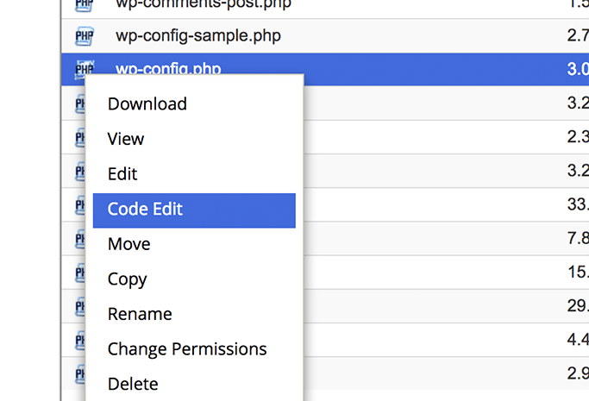Image resolution: width=589 pixels, height=401 pixels.
Task: Click the PHP icon beside the View entry
Action: click(80, 138)
